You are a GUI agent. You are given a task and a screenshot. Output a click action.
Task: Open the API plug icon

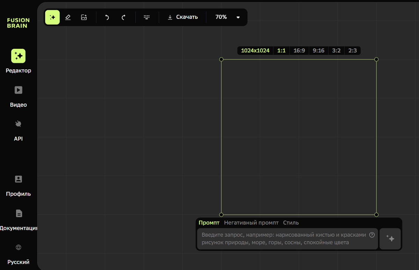point(19,124)
